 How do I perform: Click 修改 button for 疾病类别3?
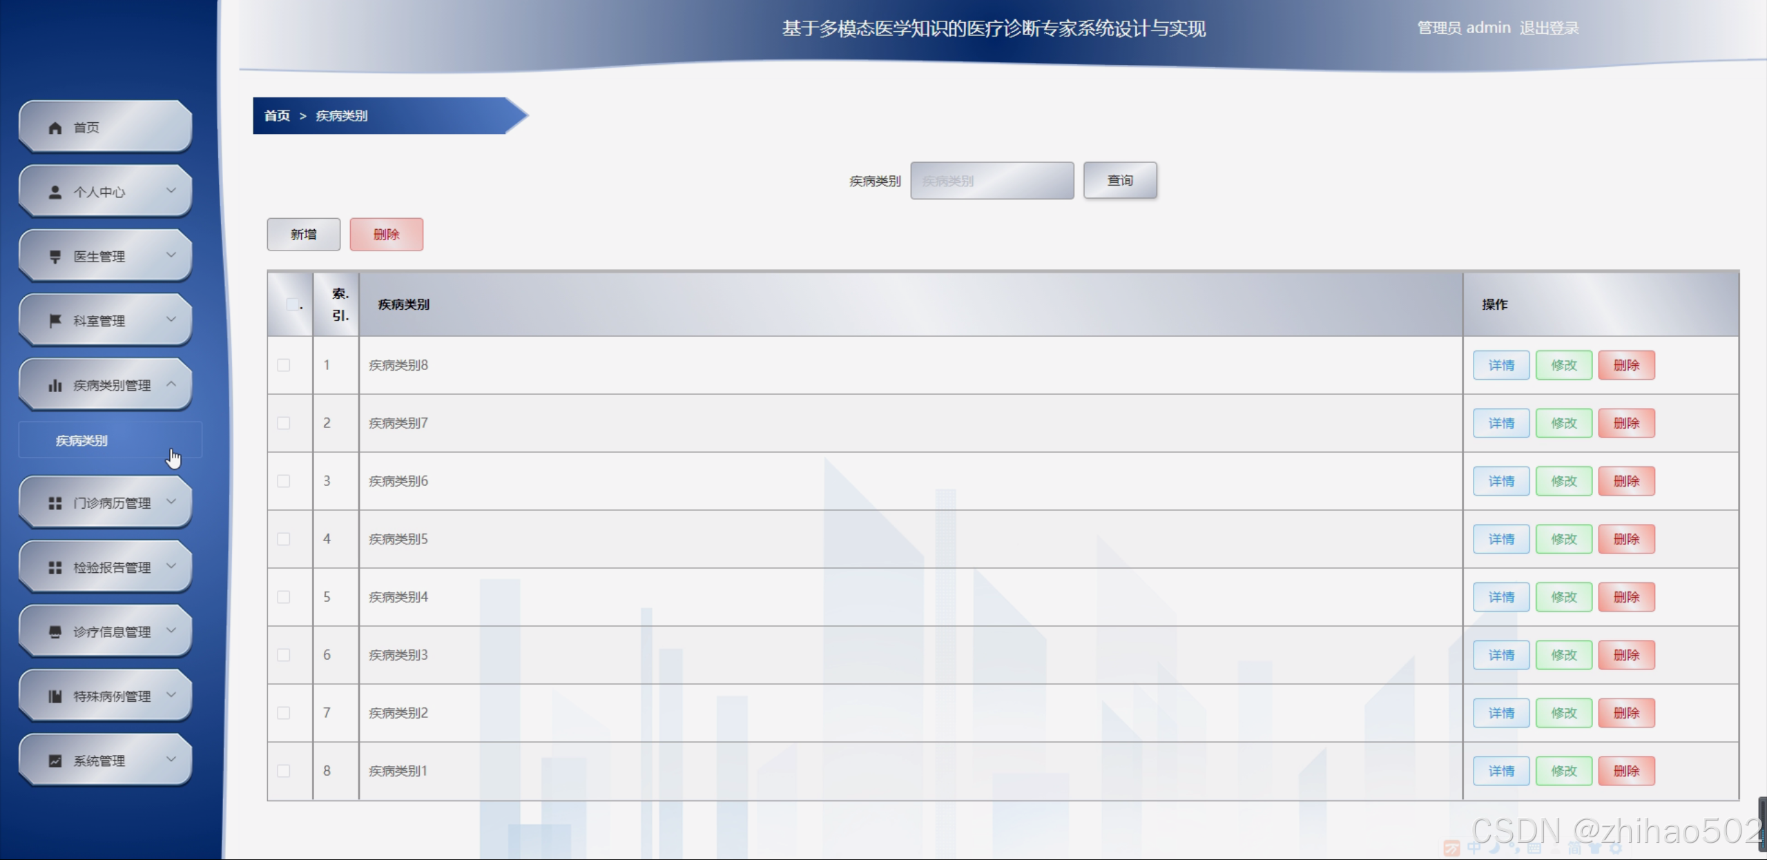1563,655
